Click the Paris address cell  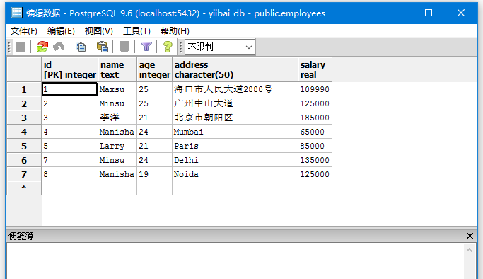click(x=235, y=146)
